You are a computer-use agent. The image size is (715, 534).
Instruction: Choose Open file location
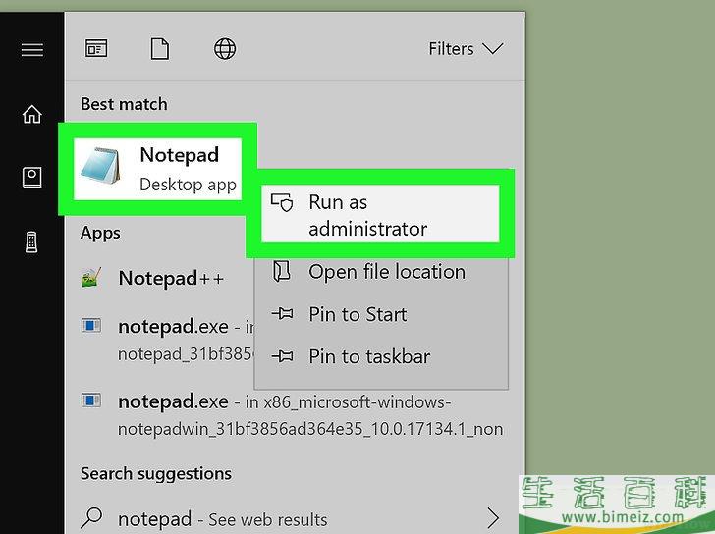381,272
